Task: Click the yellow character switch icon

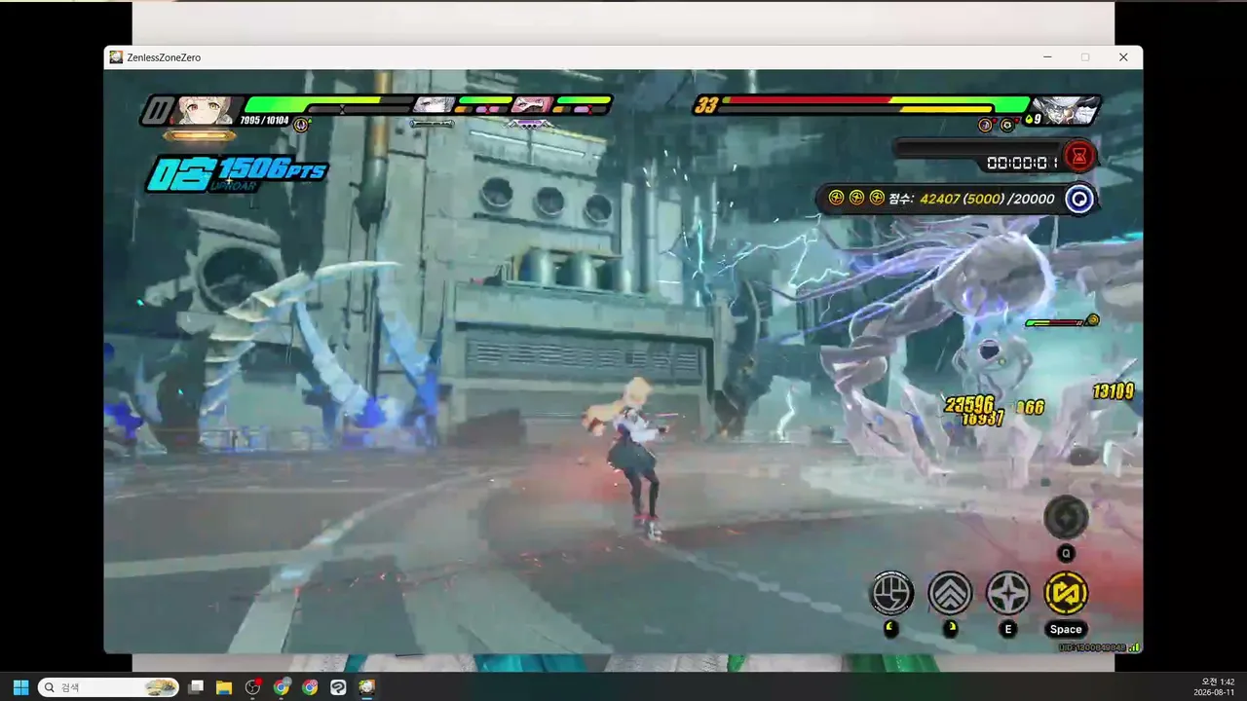Action: pyautogui.click(x=1066, y=592)
